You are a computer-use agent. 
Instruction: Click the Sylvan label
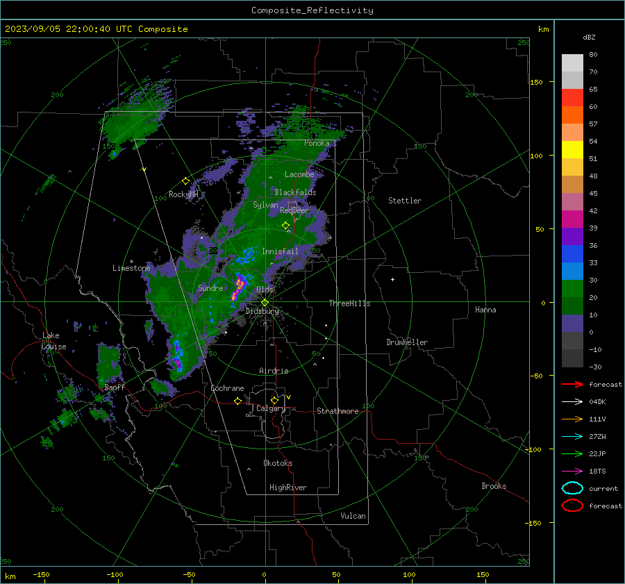pos(265,205)
